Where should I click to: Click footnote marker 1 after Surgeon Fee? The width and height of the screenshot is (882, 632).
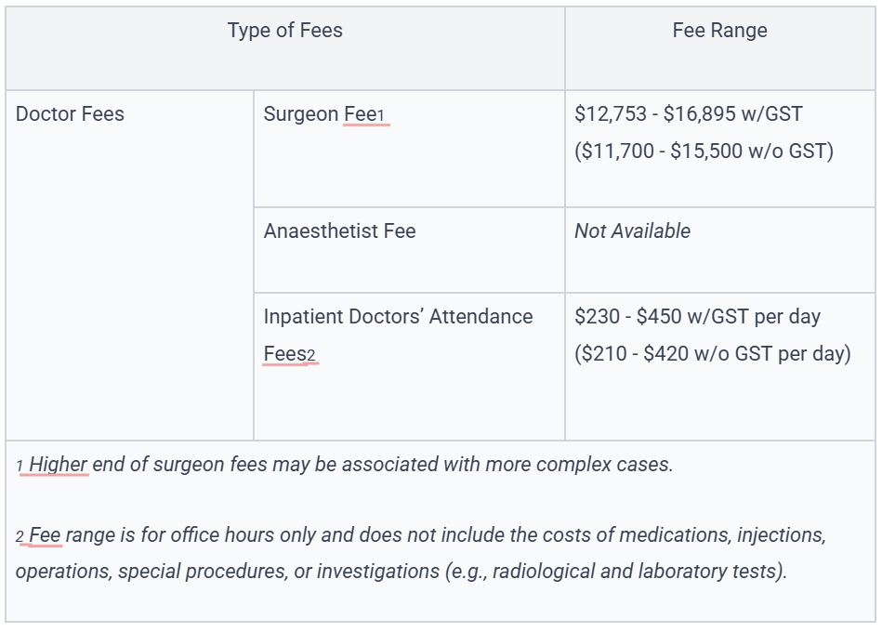pos(381,116)
